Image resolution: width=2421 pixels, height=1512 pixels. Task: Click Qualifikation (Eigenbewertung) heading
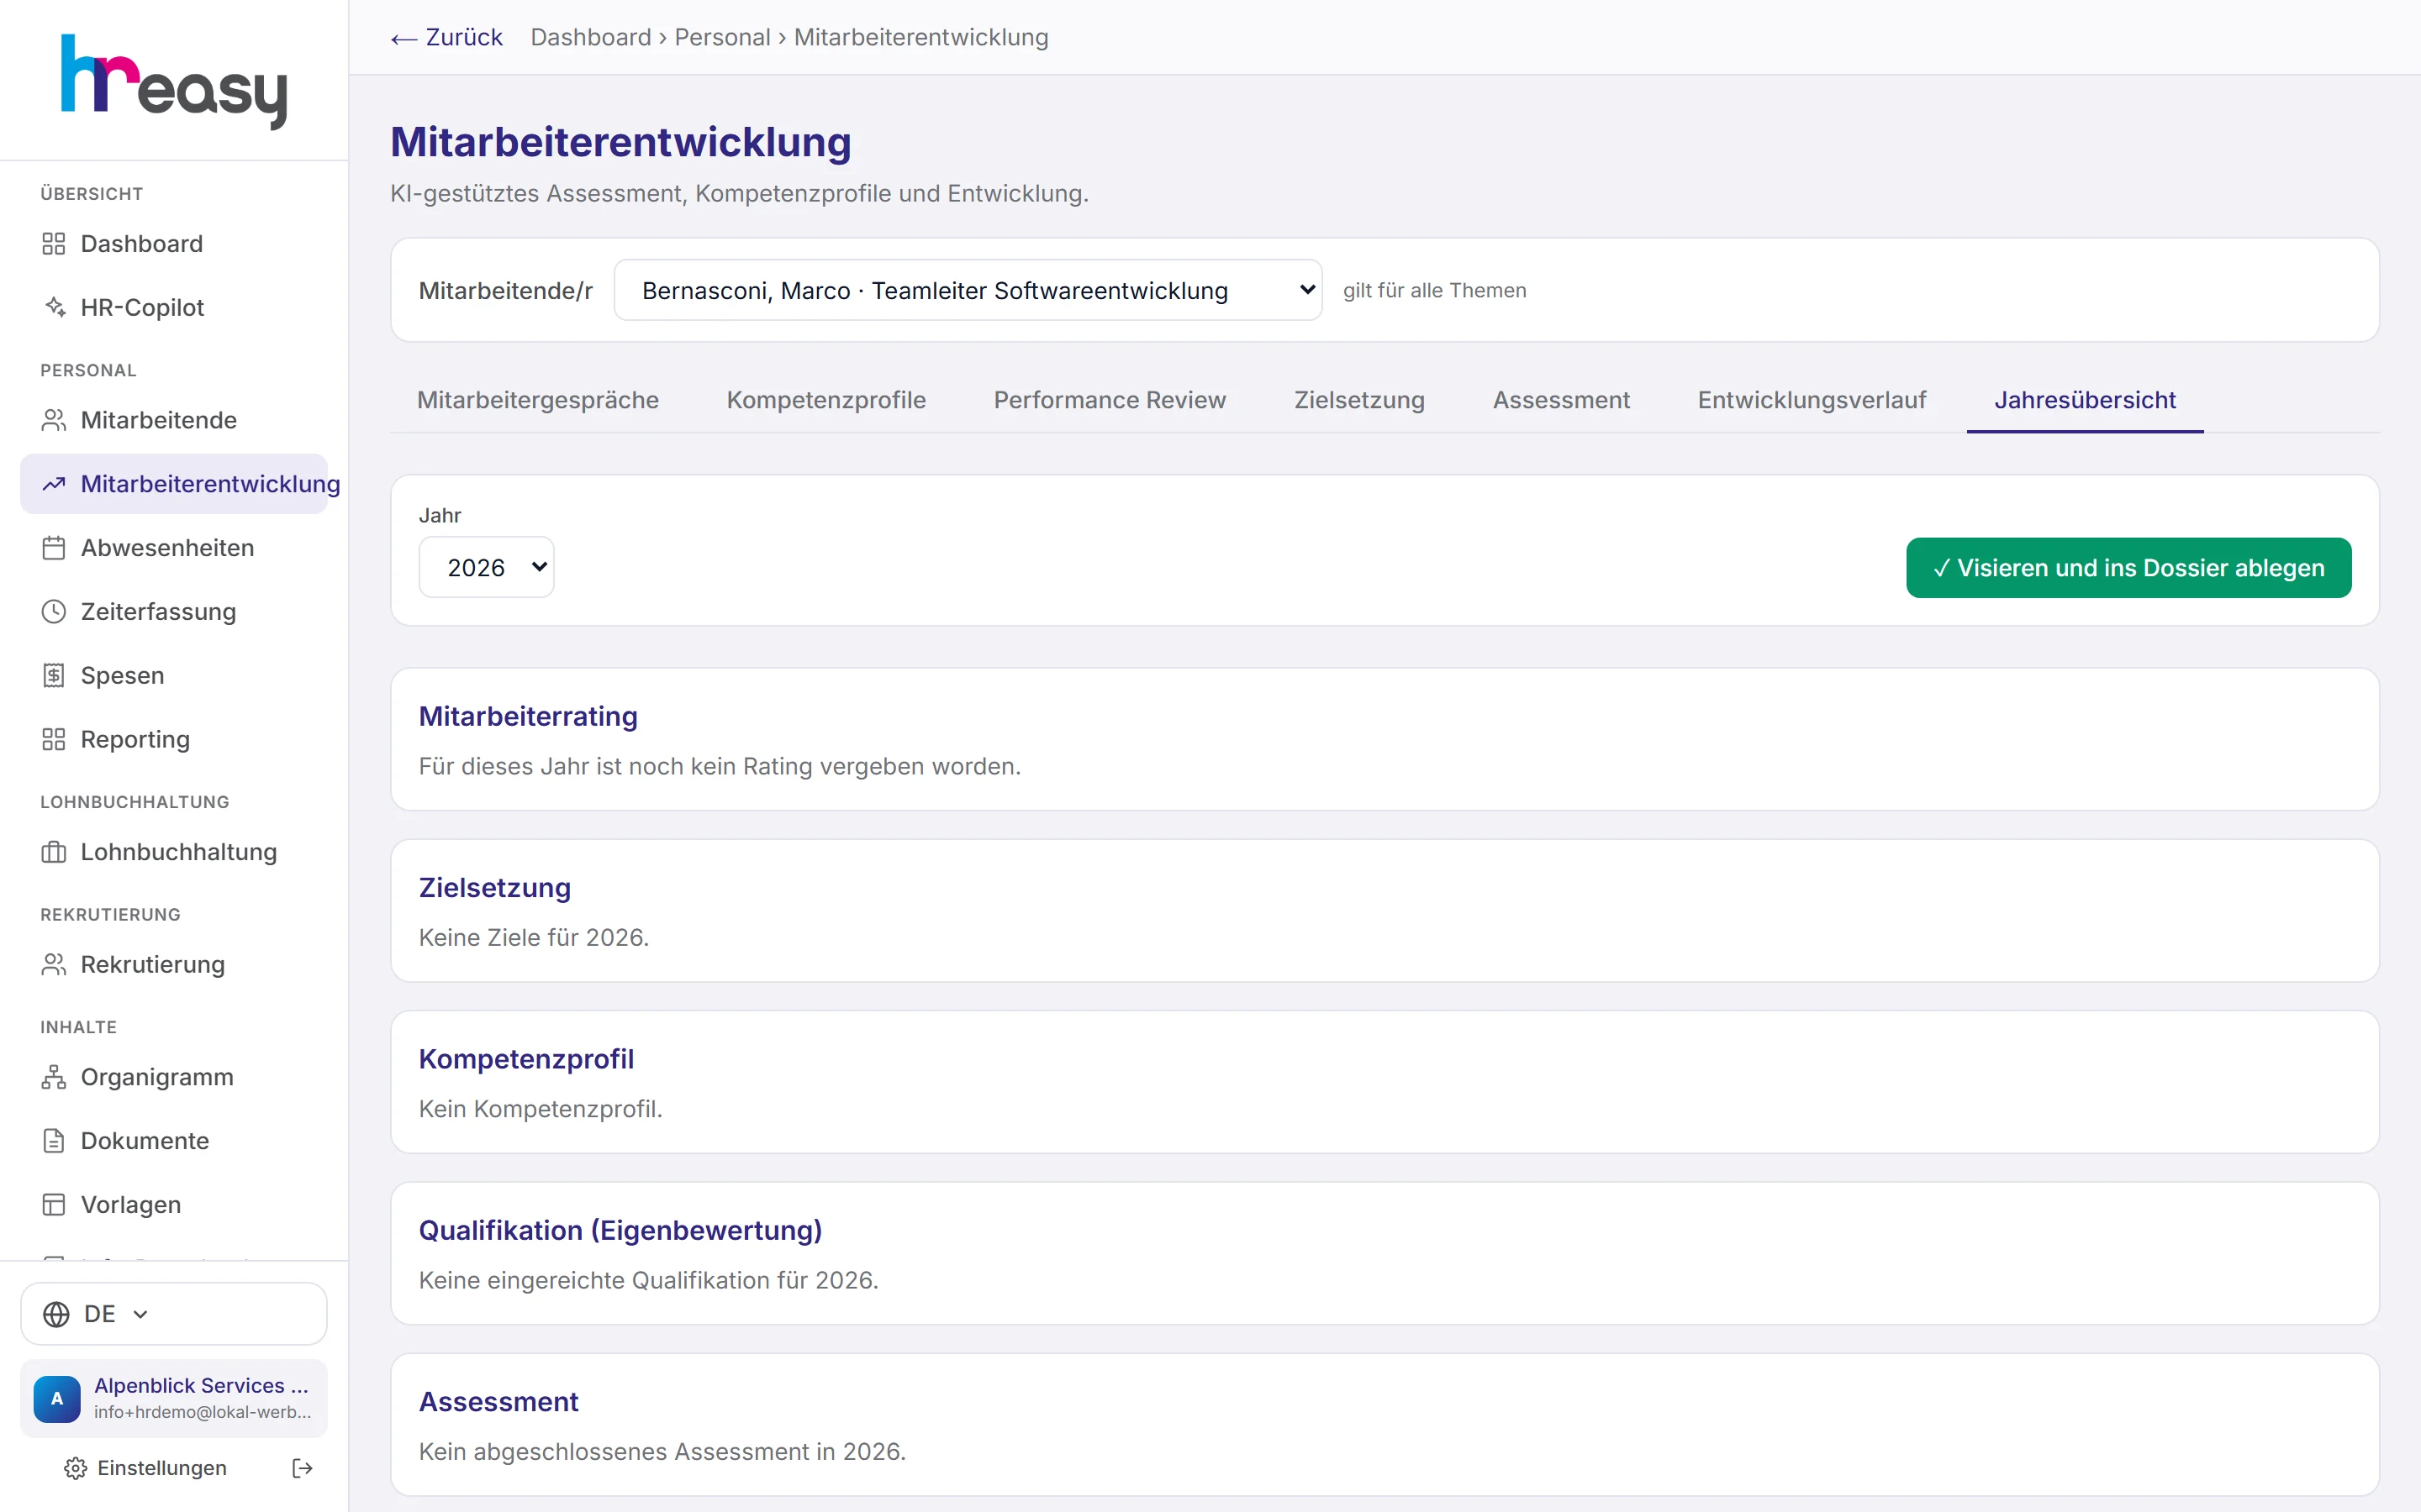pos(620,1230)
